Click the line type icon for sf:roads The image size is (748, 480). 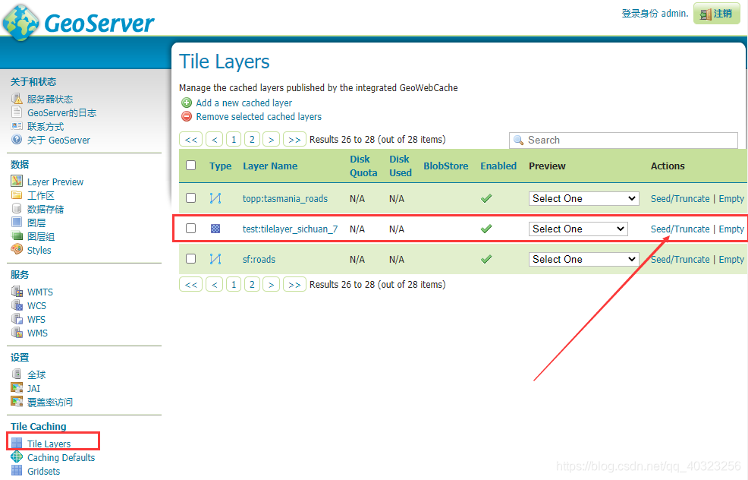pyautogui.click(x=215, y=259)
